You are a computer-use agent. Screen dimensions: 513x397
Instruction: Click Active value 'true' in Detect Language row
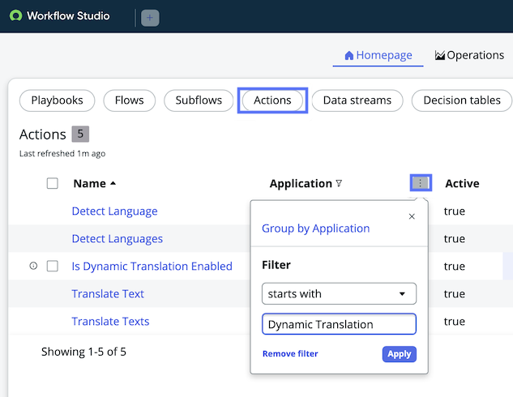(455, 211)
